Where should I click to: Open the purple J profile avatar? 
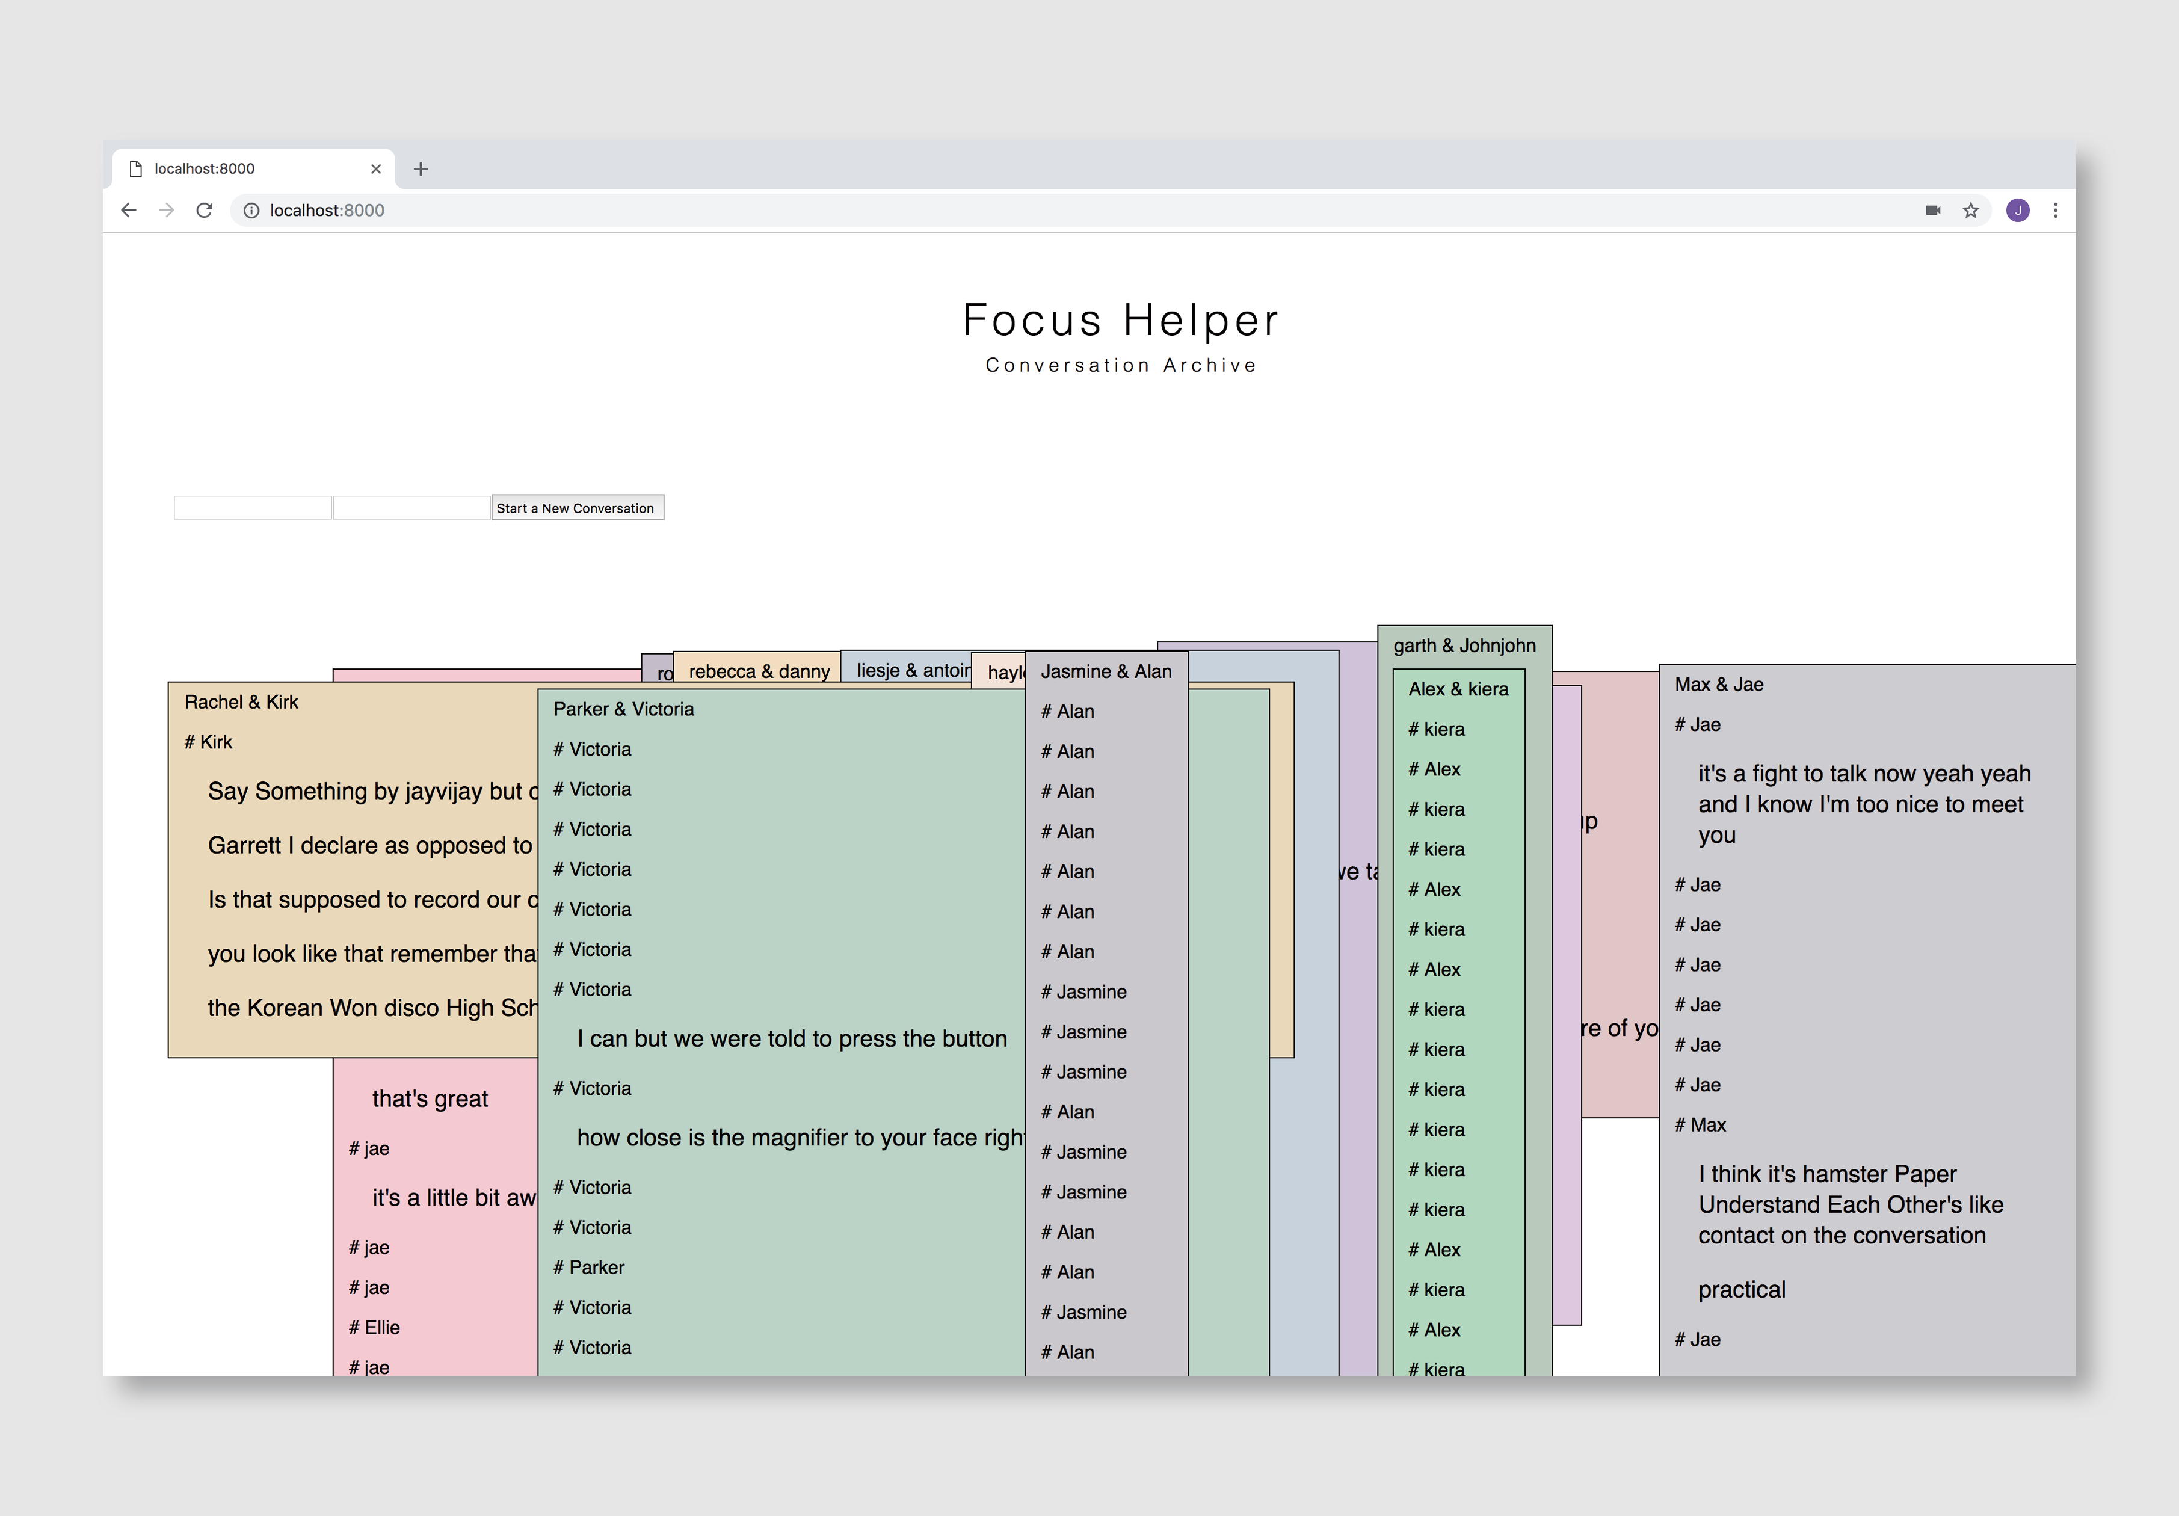[x=2018, y=210]
